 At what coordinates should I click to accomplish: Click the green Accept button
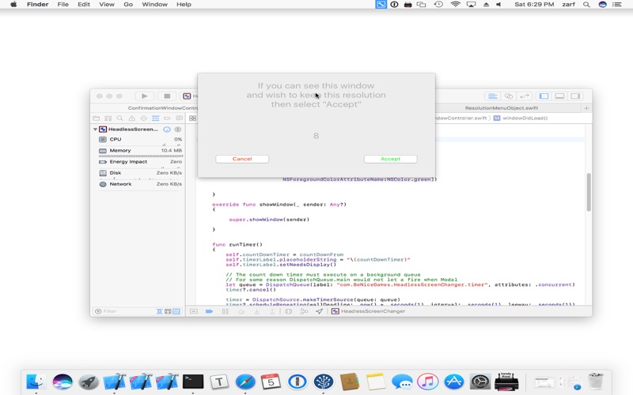click(x=390, y=159)
